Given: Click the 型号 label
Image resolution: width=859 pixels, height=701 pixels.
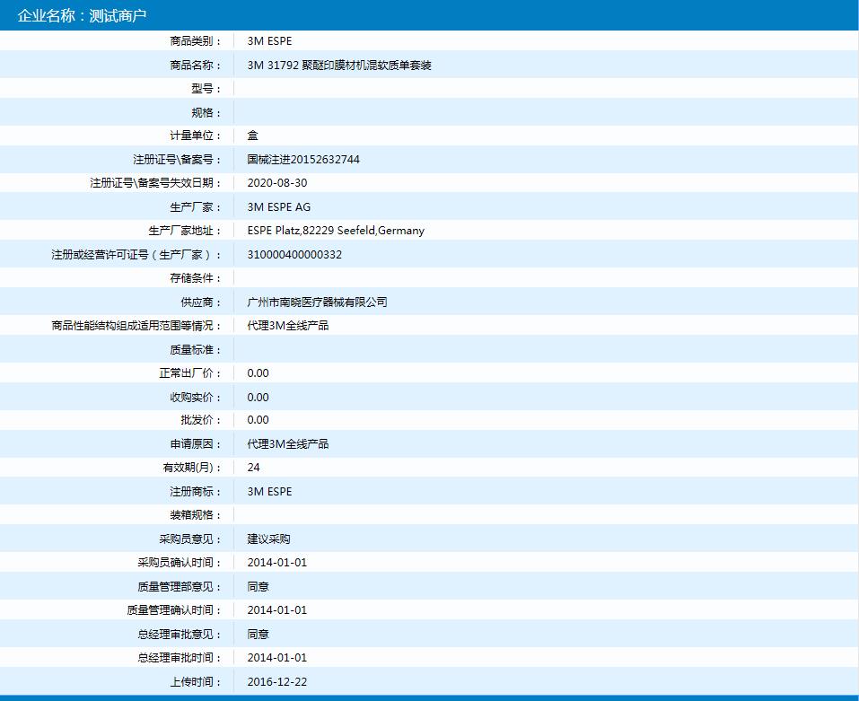Looking at the screenshot, I should point(206,89).
